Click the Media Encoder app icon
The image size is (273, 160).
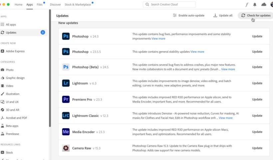66,132
